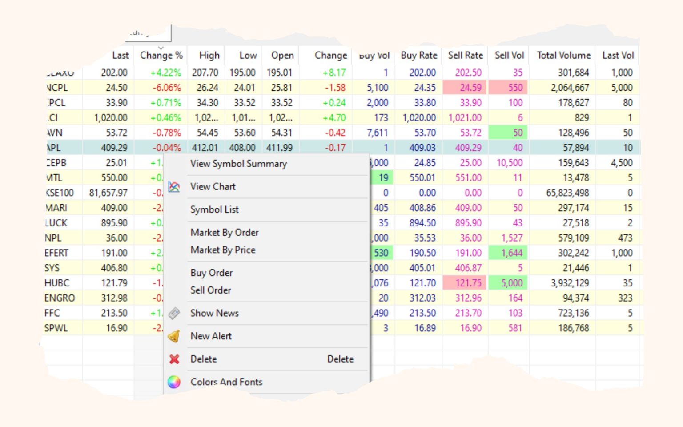This screenshot has width=683, height=427.
Task: Sort by the Last column header
Action: tap(121, 55)
